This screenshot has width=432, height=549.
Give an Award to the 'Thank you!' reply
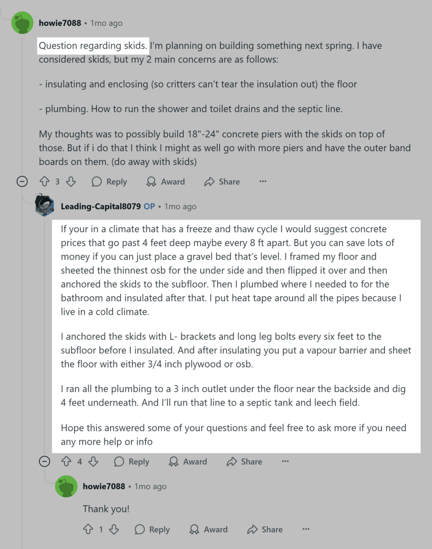click(208, 529)
